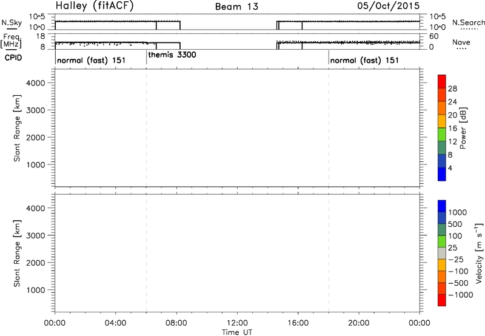Click the '18' tick on the frequency axis

pyautogui.click(x=41, y=36)
